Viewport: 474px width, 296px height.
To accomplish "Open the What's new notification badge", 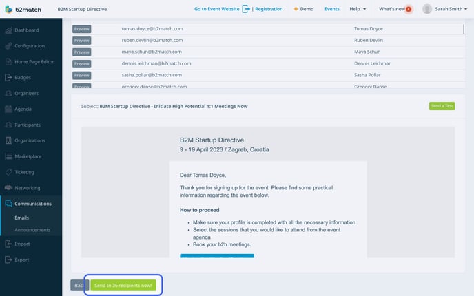I will [x=409, y=9].
